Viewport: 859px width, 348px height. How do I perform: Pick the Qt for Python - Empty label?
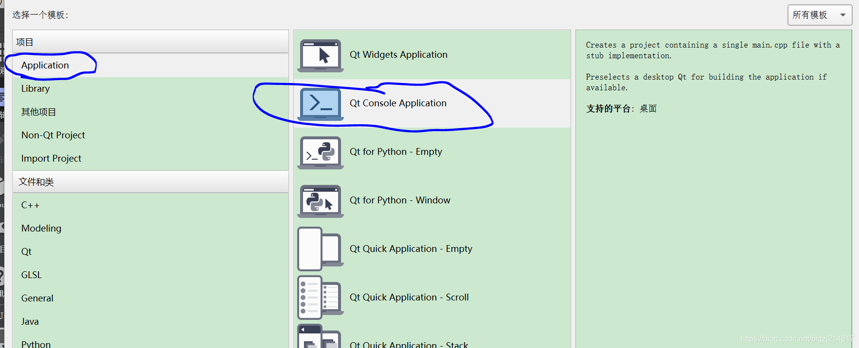396,152
